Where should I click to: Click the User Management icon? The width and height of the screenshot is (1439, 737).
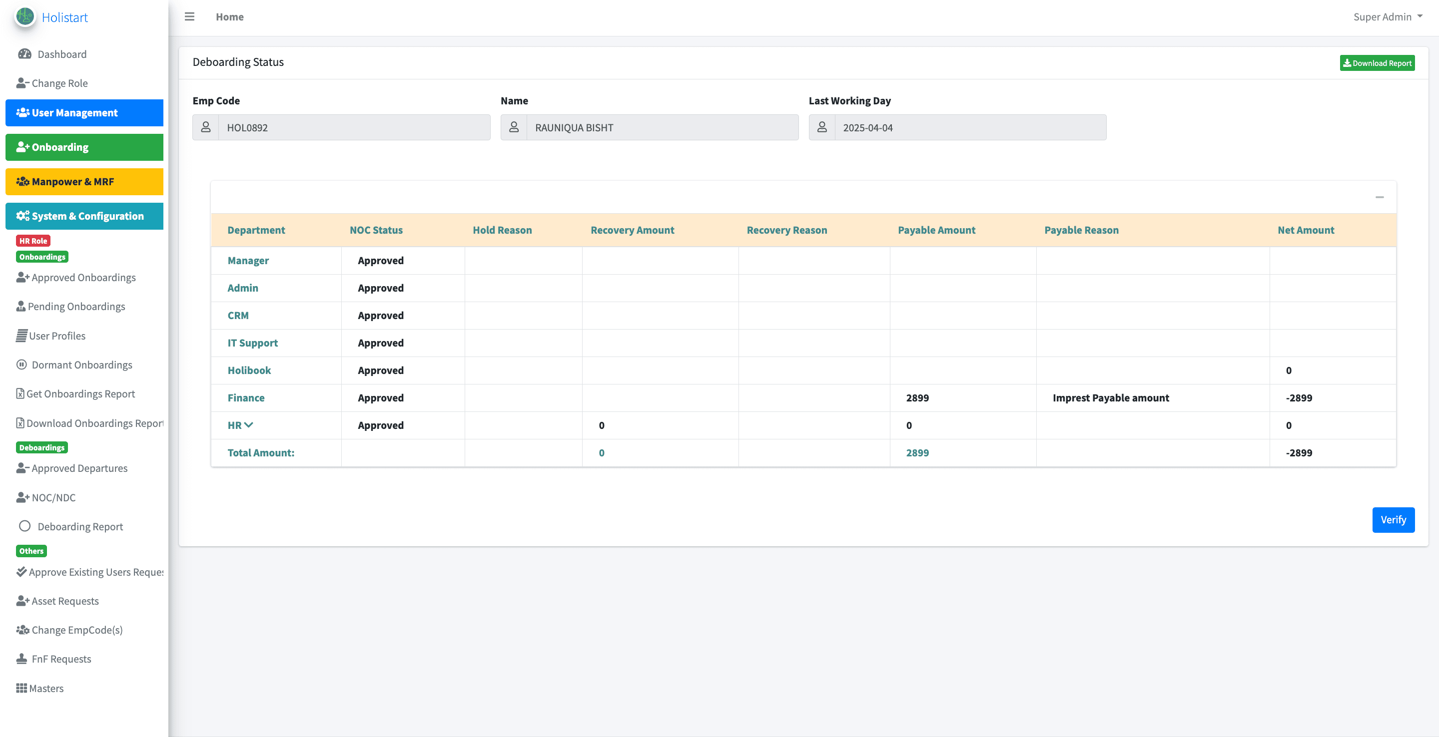pyautogui.click(x=22, y=112)
